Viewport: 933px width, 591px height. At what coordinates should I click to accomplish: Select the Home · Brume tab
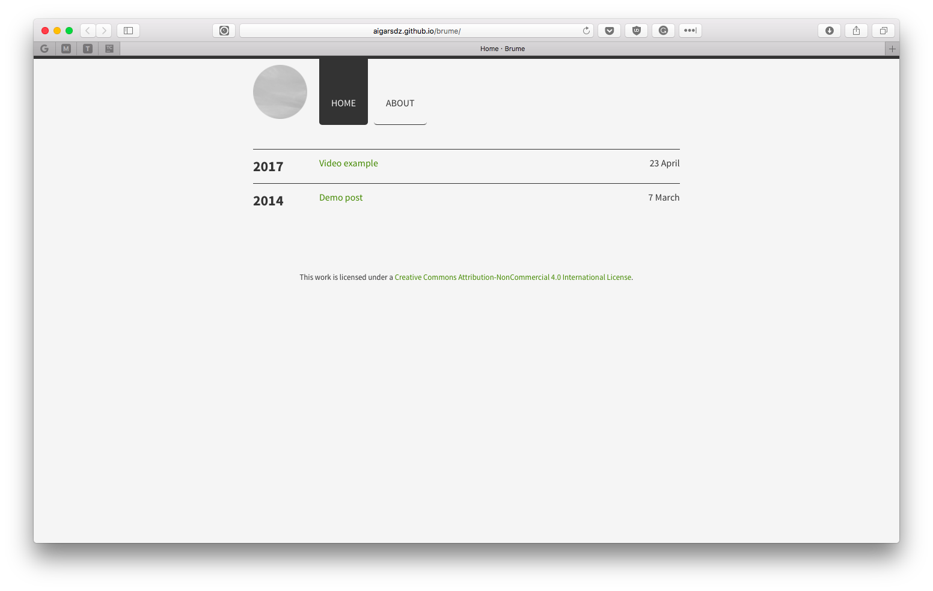503,49
